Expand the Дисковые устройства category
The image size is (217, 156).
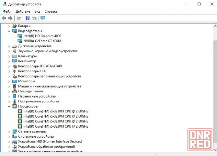9,46
